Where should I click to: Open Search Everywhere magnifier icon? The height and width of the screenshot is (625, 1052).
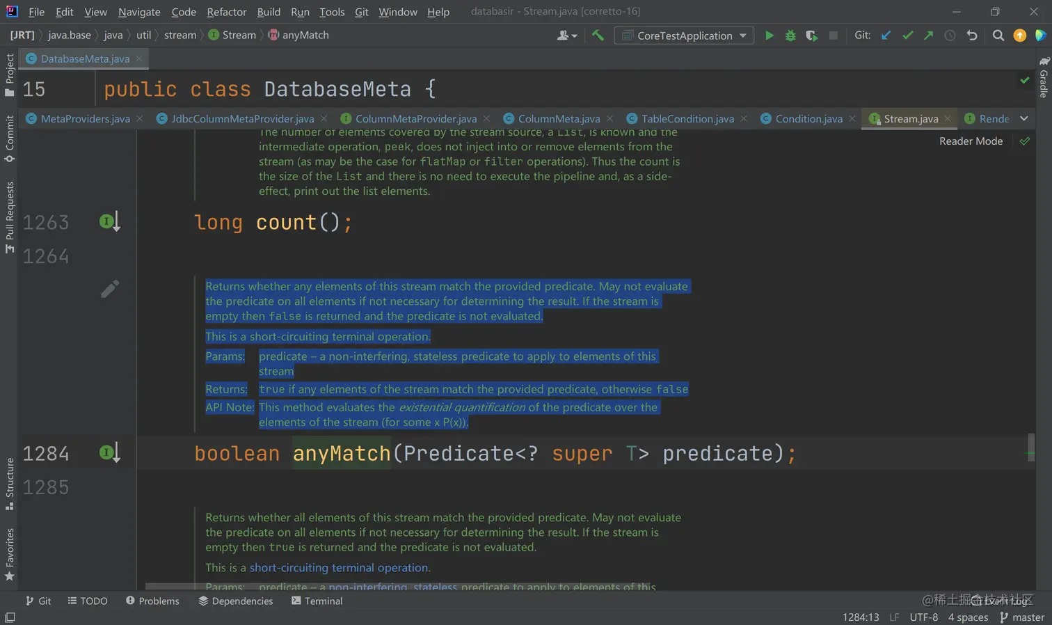(x=998, y=35)
